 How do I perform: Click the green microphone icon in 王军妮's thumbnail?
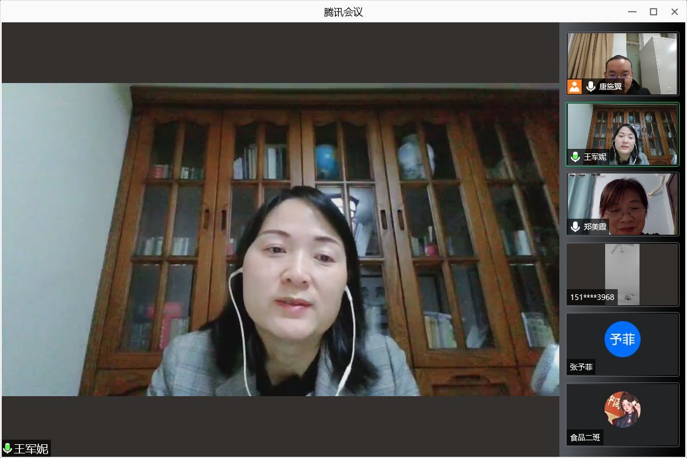point(575,157)
